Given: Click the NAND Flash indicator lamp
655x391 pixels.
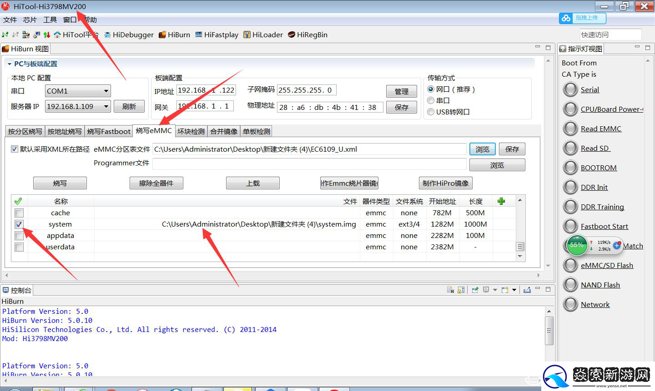Looking at the screenshot, I should pos(570,285).
